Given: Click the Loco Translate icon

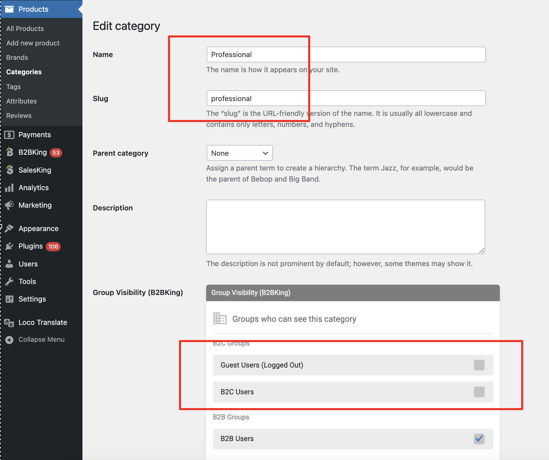Looking at the screenshot, I should pyautogui.click(x=9, y=322).
